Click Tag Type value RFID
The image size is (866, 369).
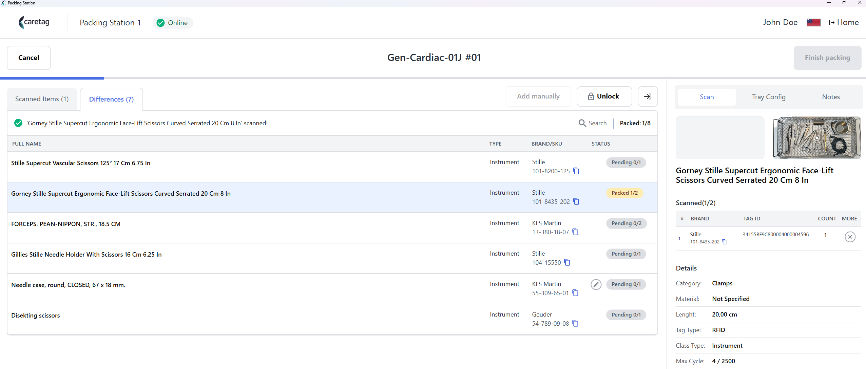click(x=718, y=330)
